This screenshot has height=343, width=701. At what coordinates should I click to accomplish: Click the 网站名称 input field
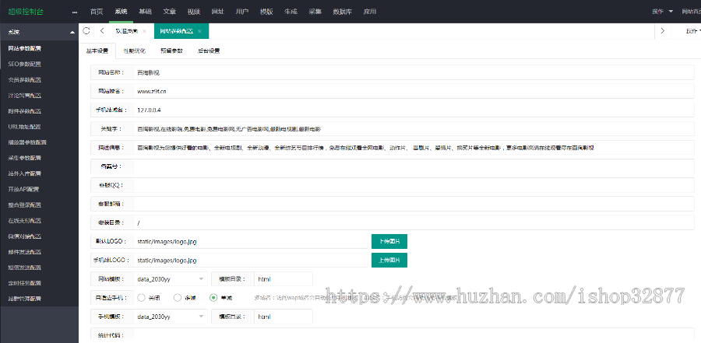pos(414,72)
